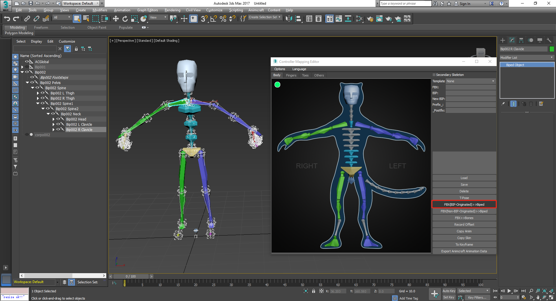This screenshot has width=556, height=301.
Task: Toggle the 3D Snaps icon
Action: coord(204,19)
